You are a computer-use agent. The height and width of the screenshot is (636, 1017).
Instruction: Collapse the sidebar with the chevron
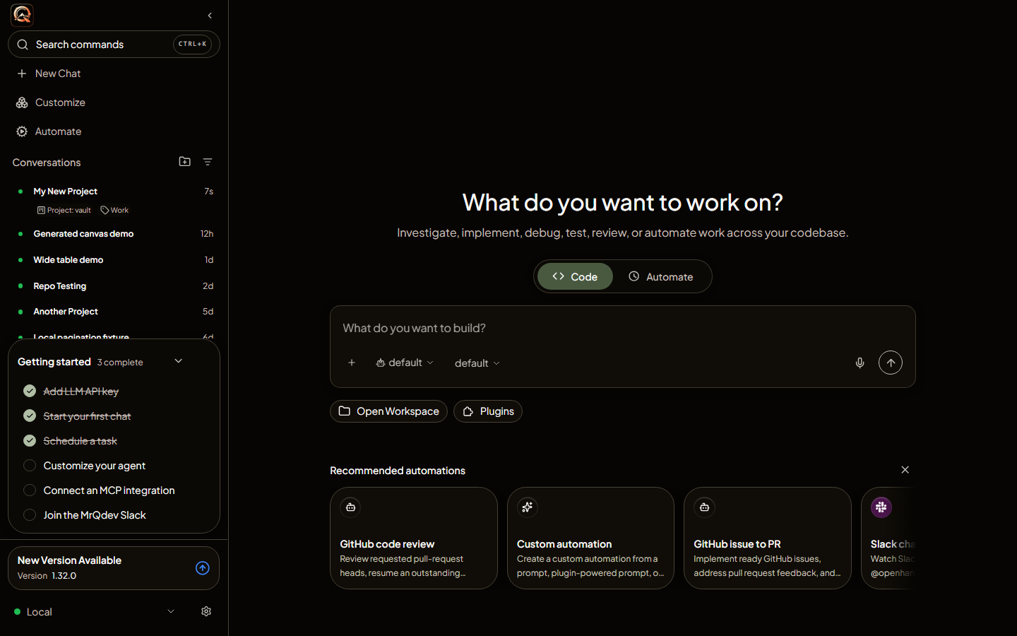pyautogui.click(x=210, y=16)
